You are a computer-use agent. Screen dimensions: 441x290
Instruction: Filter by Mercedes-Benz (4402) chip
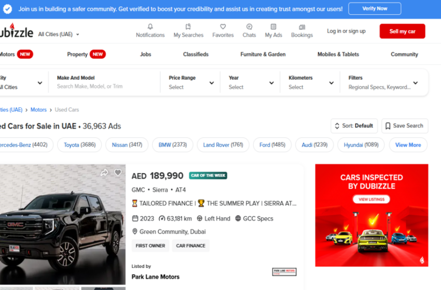pyautogui.click(x=25, y=145)
